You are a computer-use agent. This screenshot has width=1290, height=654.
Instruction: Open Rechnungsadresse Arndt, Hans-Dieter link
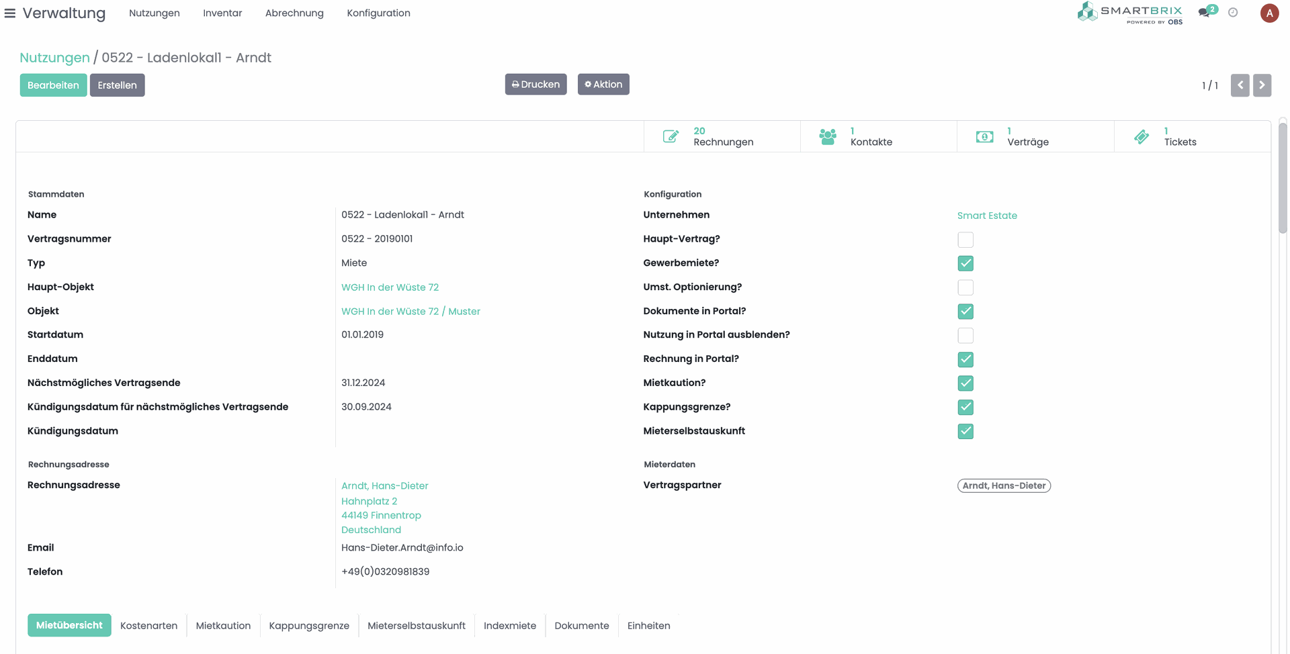coord(384,485)
